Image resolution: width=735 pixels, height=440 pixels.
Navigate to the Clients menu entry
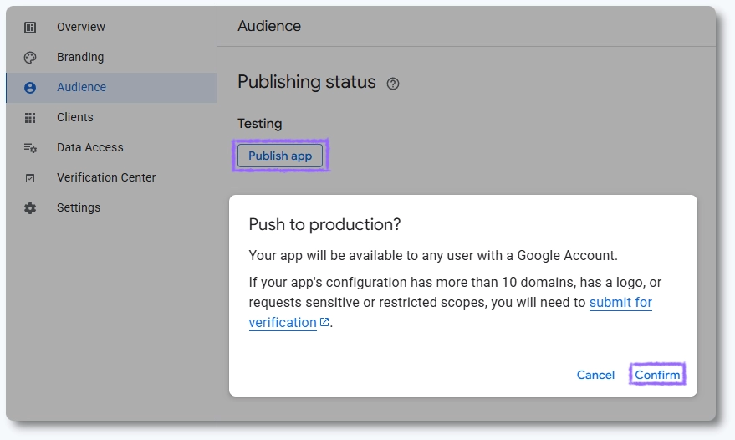75,117
